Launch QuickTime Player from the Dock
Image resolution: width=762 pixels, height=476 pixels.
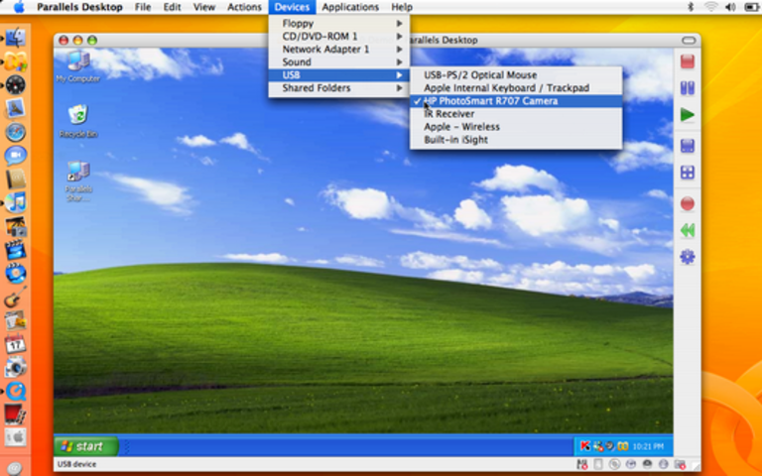click(x=15, y=391)
